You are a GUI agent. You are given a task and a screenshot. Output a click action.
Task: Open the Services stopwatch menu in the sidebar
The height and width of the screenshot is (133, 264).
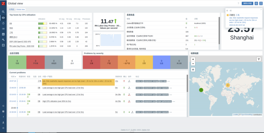[3, 23]
